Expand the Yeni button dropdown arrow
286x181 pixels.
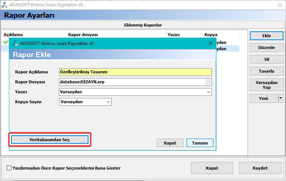280,98
